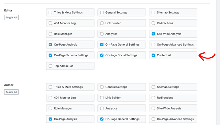Check Redirections under Author
The height and width of the screenshot is (125, 220).
(x=153, y=97)
